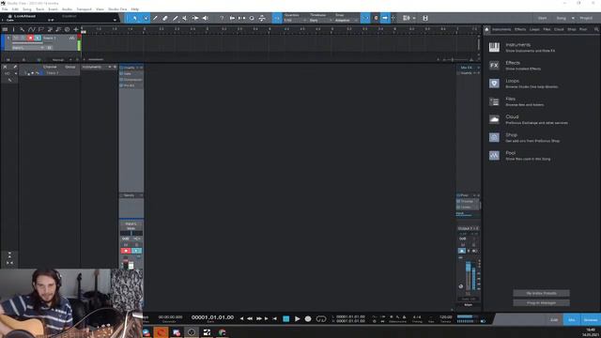The width and height of the screenshot is (601, 338).
Task: Toggle input monitor on Track 1
Action: [38, 38]
